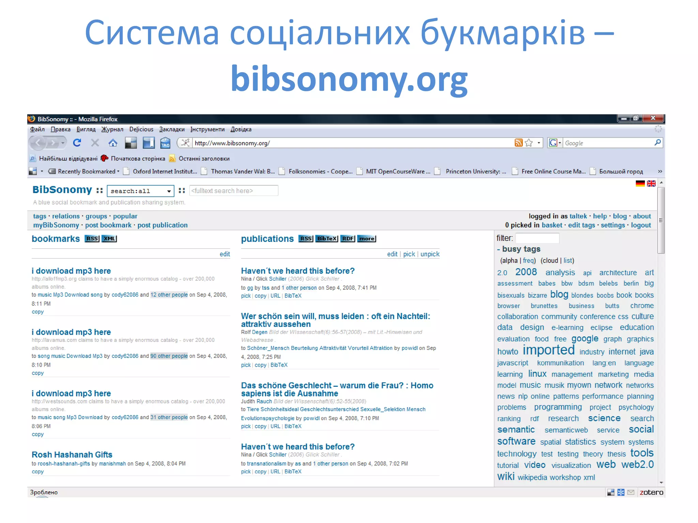Click the URL address bar field
Screen dimensions: 698x523
tap(352, 143)
